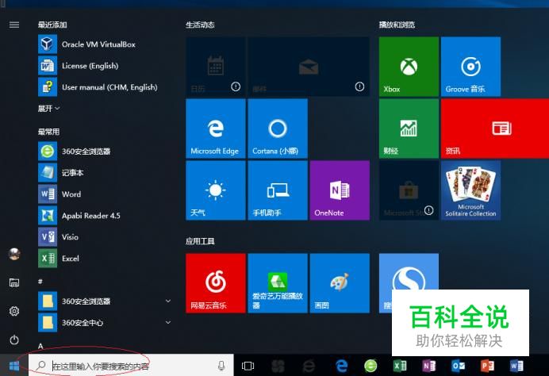Open the Cortana (小娜) tile
549x376 pixels.
(x=278, y=129)
